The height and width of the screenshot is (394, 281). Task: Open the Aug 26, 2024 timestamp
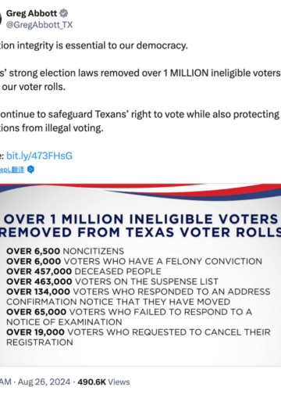(x=44, y=381)
